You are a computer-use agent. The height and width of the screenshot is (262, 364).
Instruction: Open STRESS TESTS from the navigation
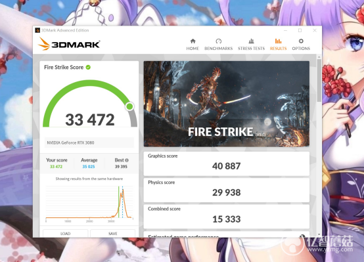click(251, 44)
